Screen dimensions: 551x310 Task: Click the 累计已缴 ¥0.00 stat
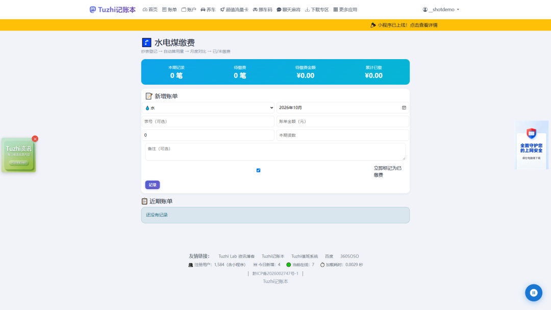(x=373, y=72)
